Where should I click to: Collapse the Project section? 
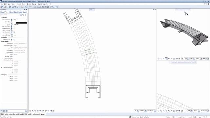[1, 75]
